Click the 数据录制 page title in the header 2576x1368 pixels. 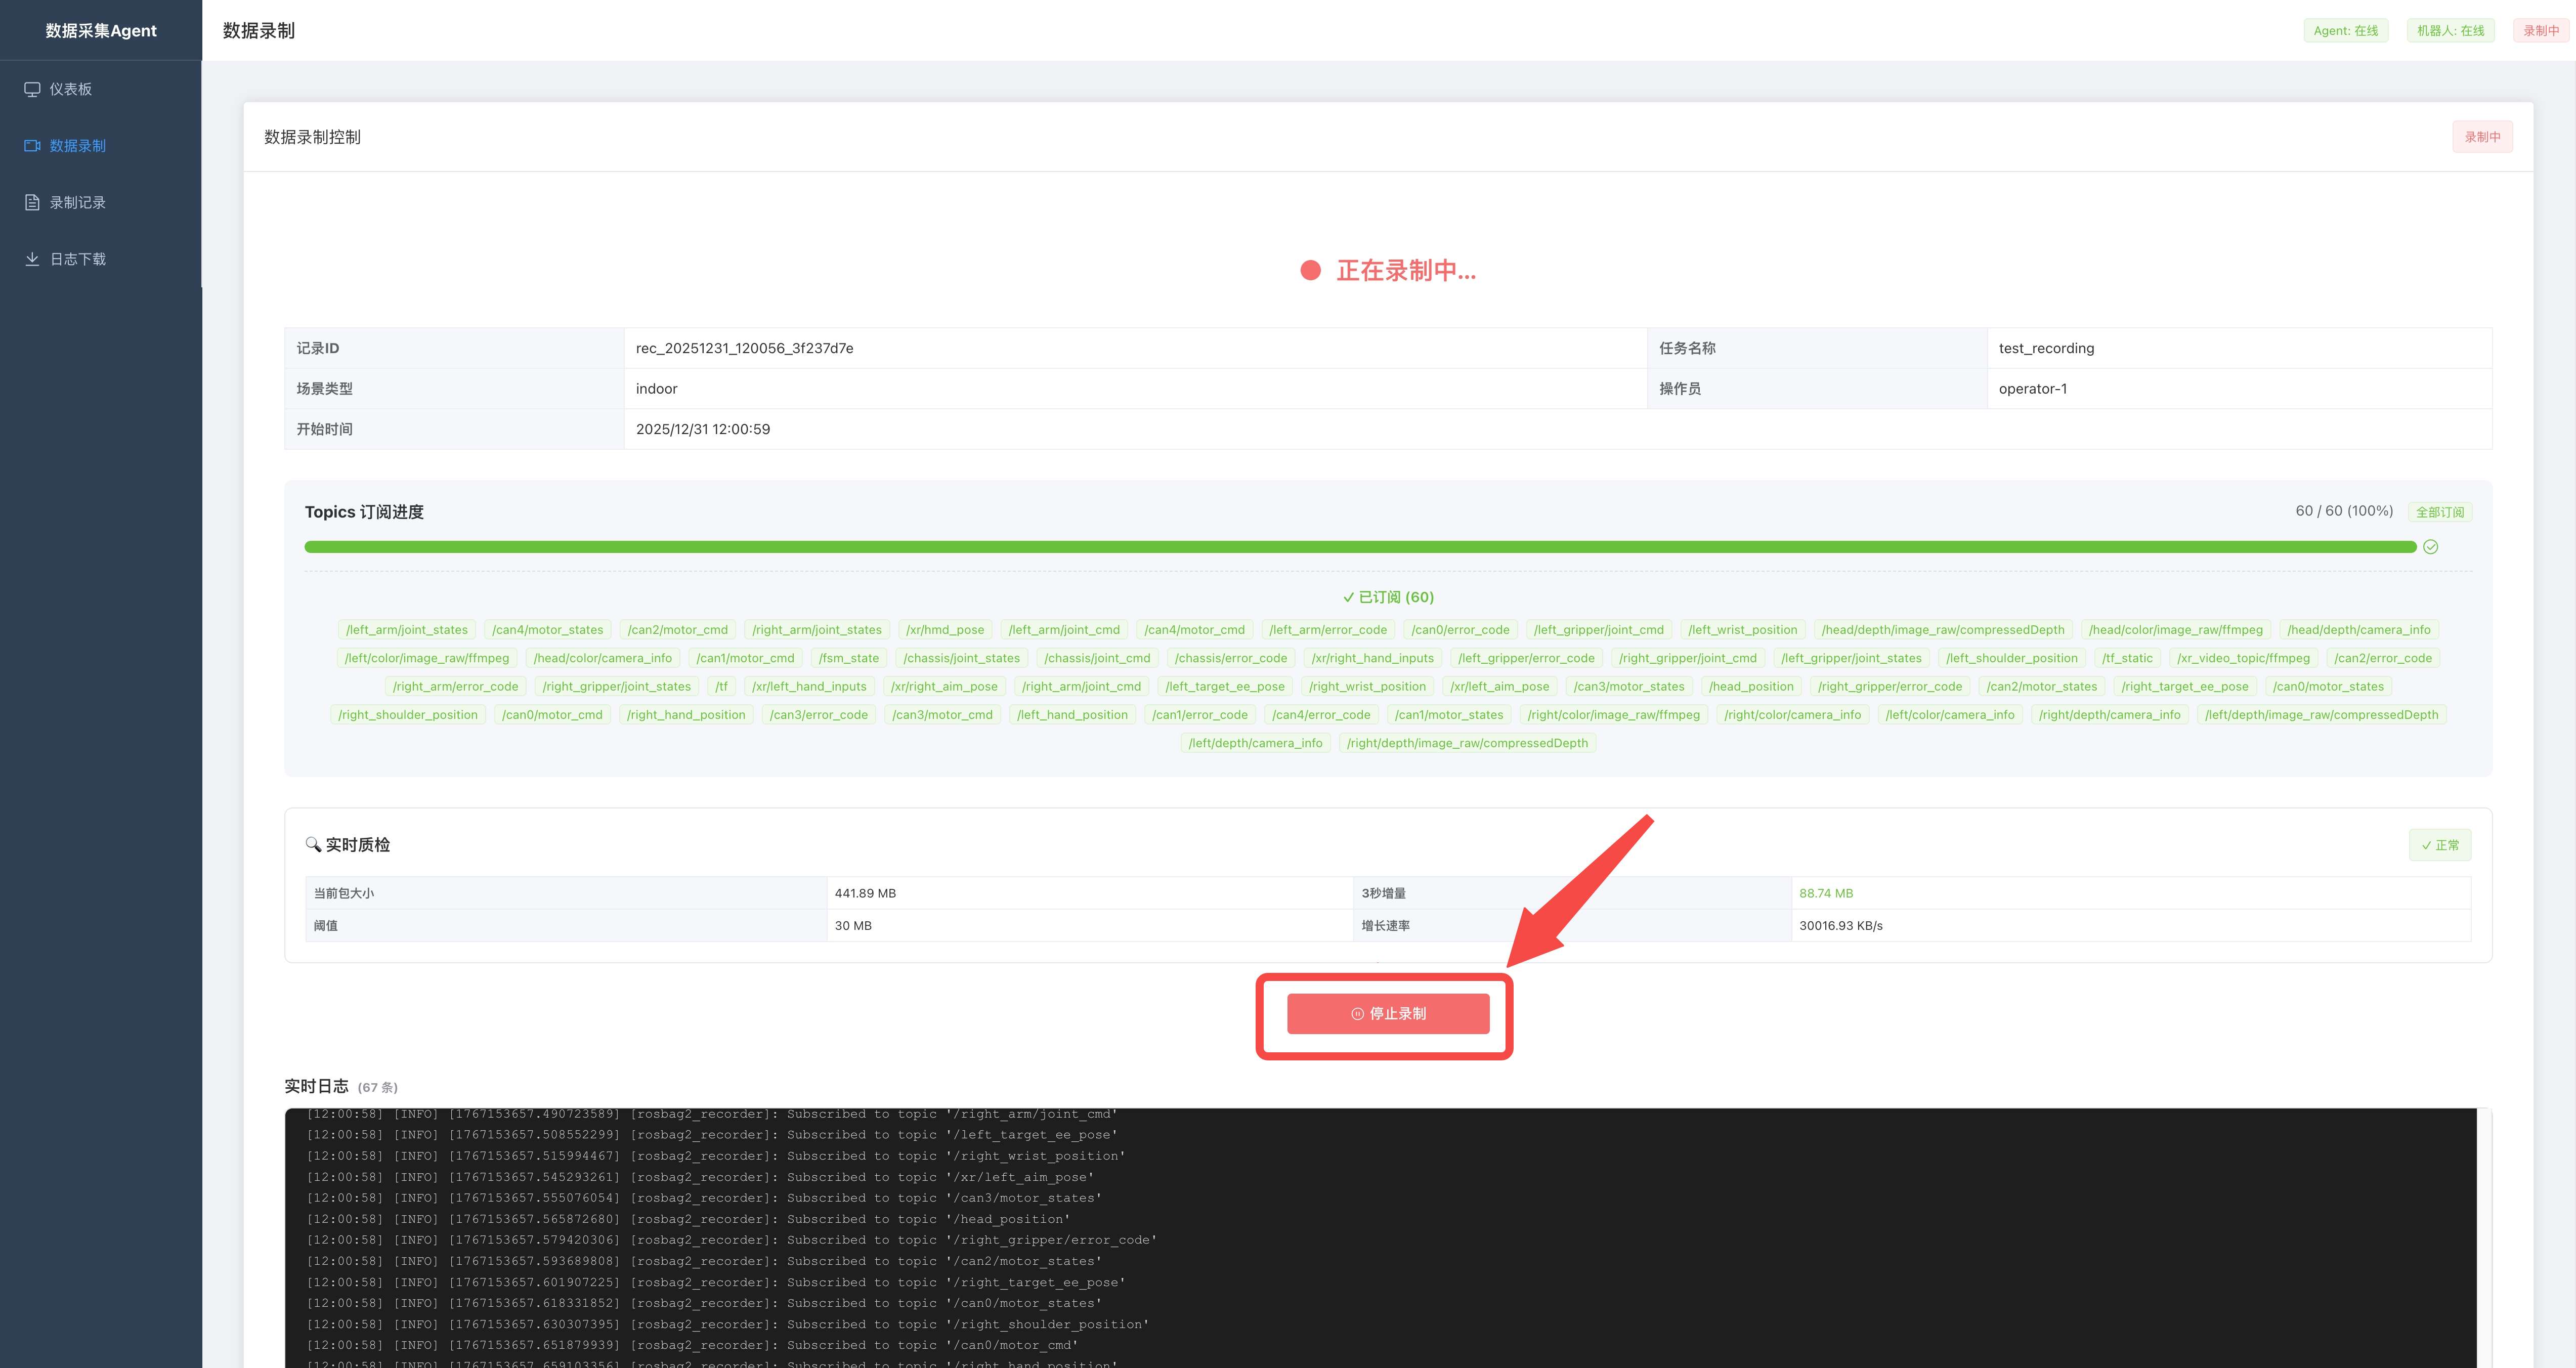[x=259, y=31]
